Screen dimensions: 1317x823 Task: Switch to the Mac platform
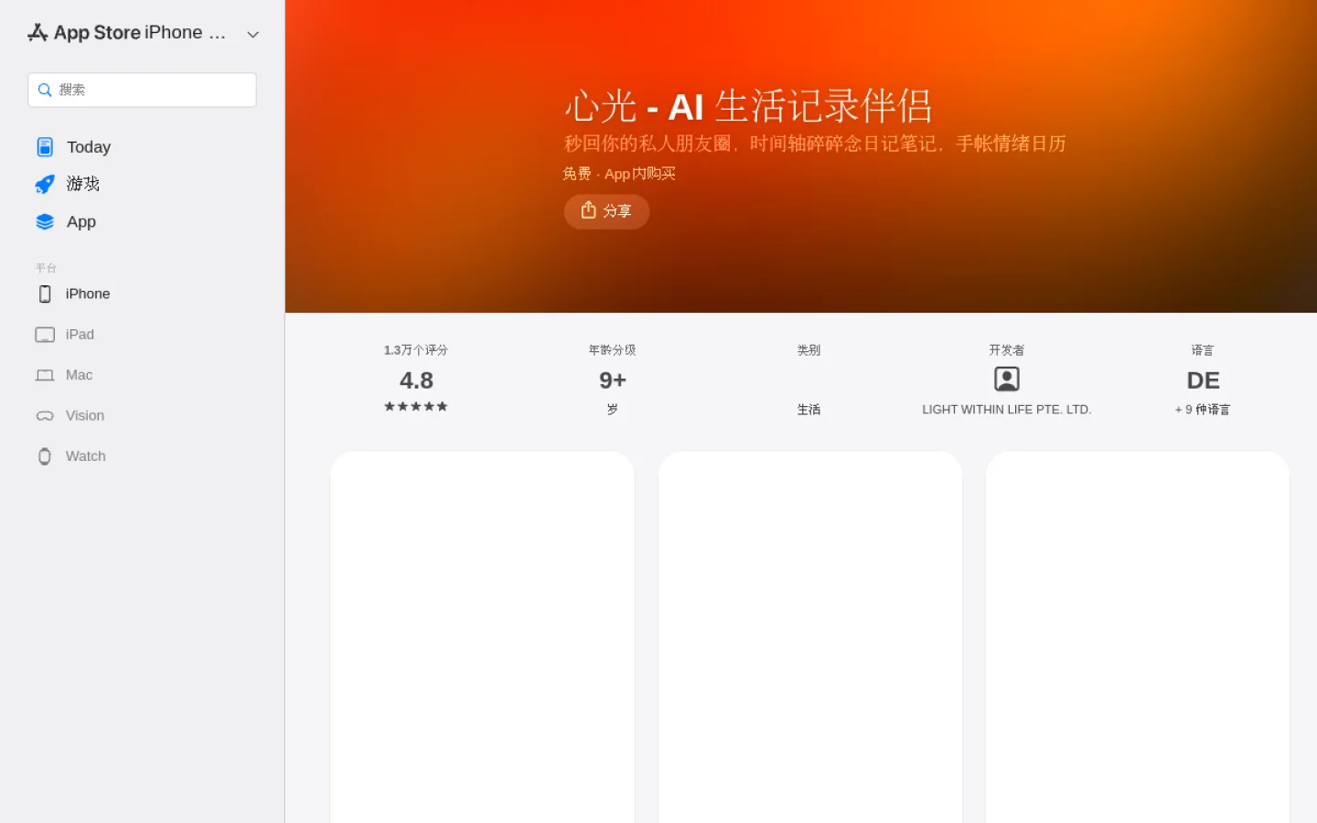(x=79, y=375)
